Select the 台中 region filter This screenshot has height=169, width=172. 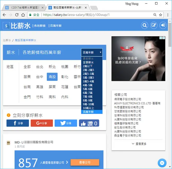tap(40, 77)
